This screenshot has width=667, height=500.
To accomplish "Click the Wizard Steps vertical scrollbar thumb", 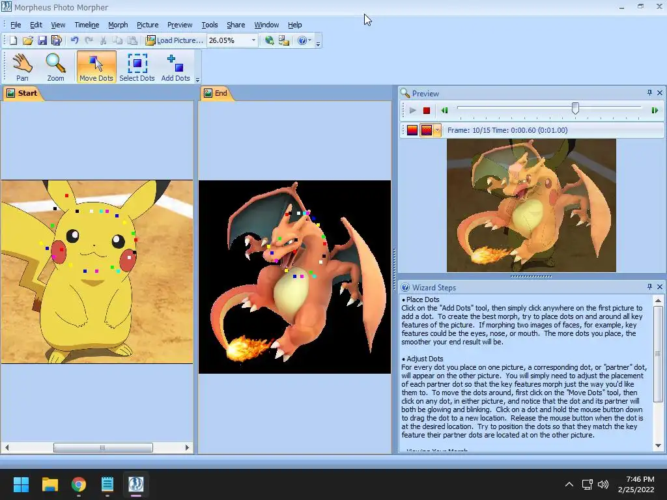I will (658, 354).
